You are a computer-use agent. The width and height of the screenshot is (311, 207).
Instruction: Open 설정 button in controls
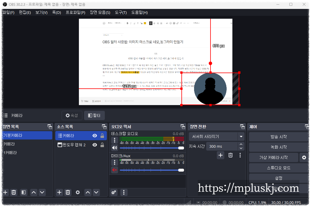coord(278,178)
